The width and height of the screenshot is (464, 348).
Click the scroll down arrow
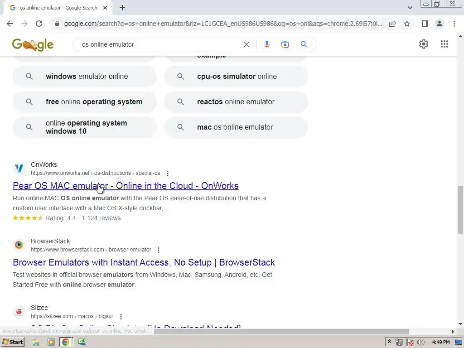pyautogui.click(x=460, y=324)
